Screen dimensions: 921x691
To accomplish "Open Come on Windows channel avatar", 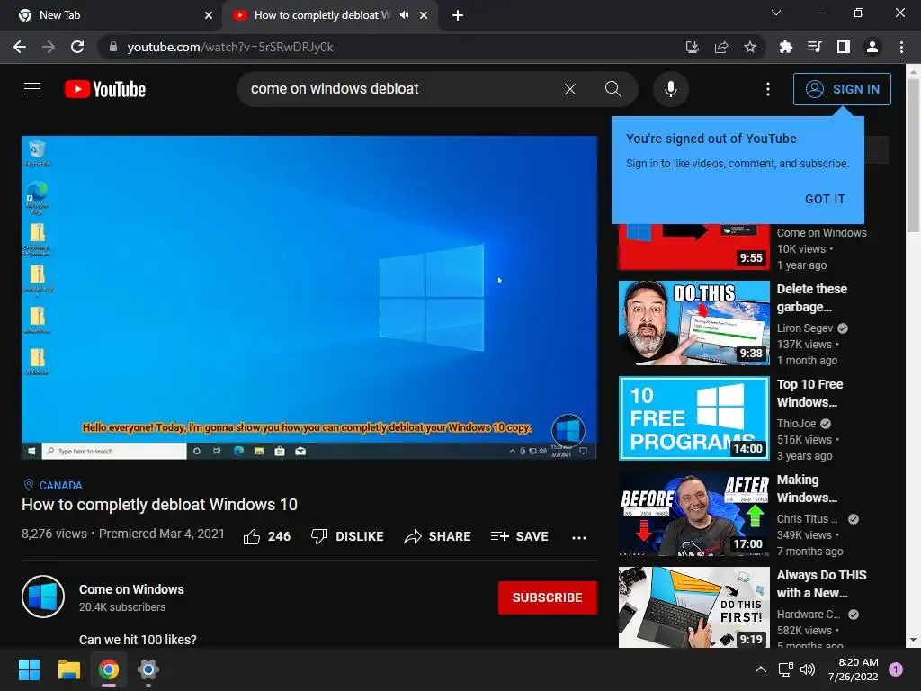I will (43, 597).
